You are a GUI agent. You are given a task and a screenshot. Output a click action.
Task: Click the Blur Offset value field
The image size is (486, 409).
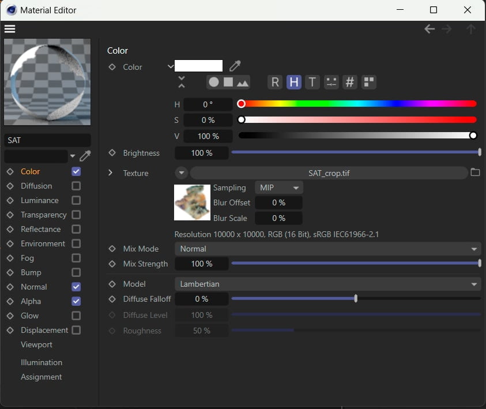278,202
